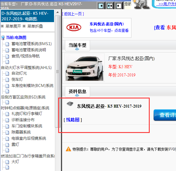Open 蓄电池管理系统说明 page icon
This screenshot has width=176, height=171.
[x=7, y=50]
